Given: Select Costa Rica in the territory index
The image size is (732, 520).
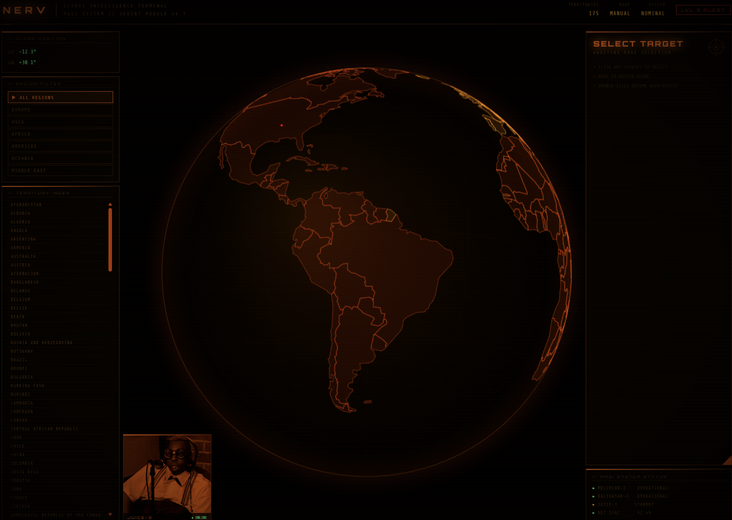Looking at the screenshot, I should 57,472.
